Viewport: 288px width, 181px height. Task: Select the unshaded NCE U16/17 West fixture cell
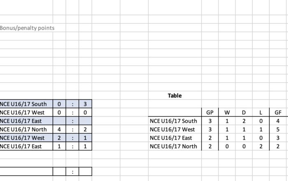pos(26,112)
